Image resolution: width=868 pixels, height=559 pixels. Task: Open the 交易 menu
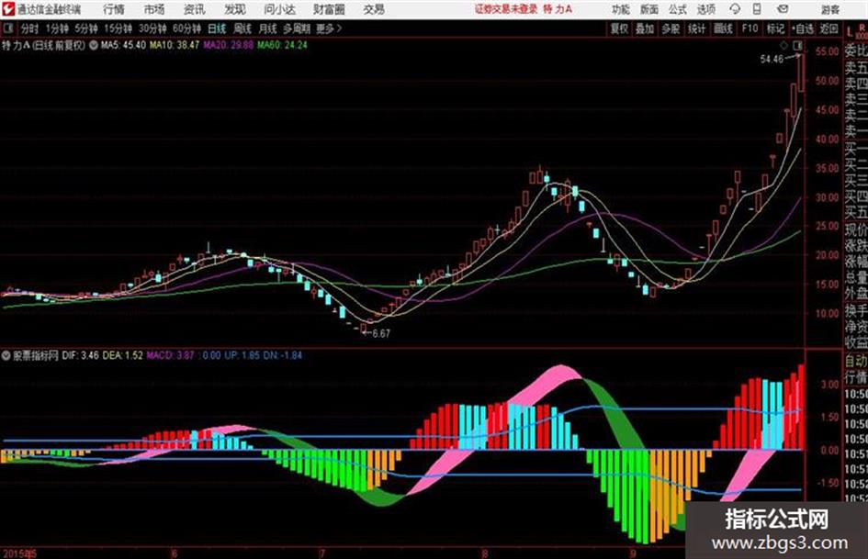[x=374, y=9]
